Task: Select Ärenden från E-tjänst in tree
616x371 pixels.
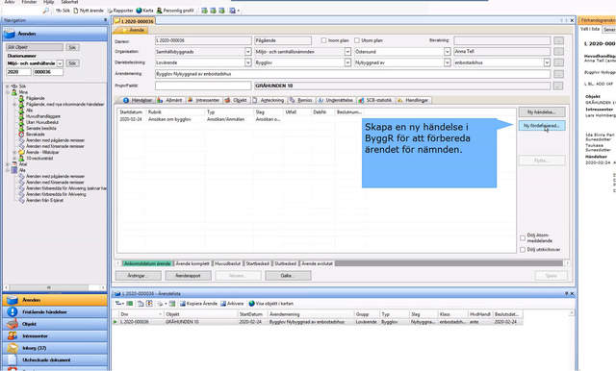Action: click(44, 201)
